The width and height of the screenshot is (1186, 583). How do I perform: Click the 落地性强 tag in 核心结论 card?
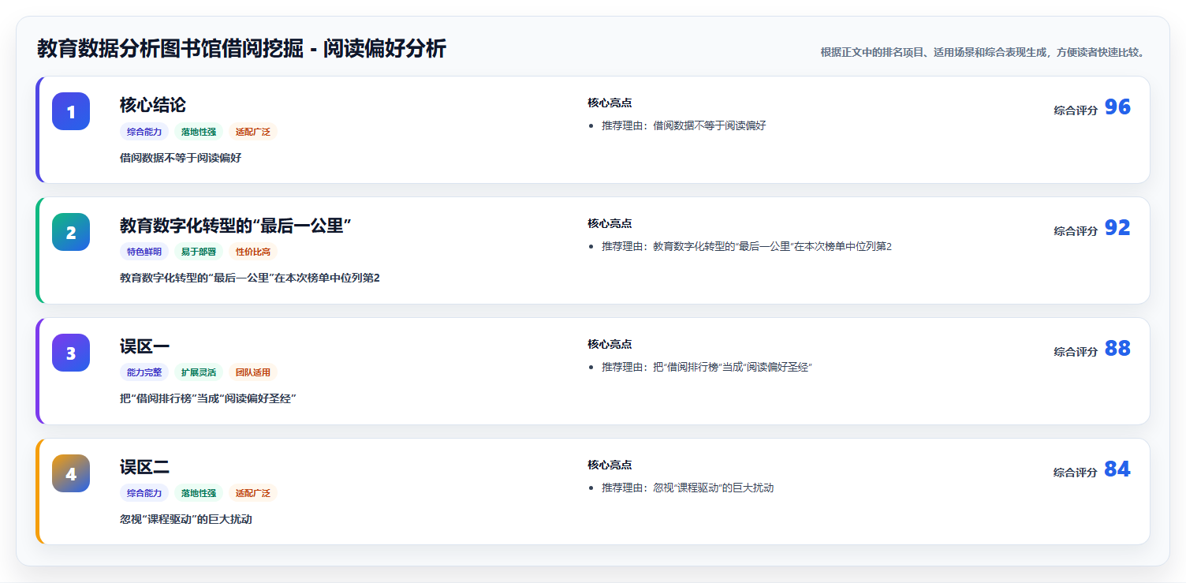point(199,132)
